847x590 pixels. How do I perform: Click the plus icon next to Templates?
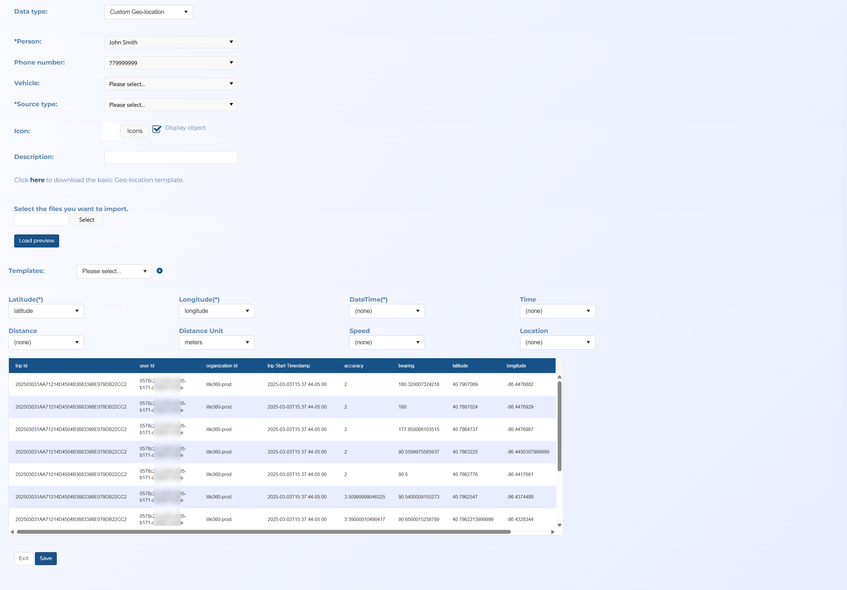pyautogui.click(x=159, y=271)
